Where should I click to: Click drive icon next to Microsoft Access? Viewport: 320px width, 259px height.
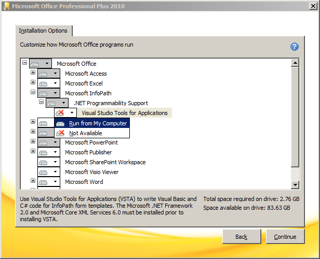(43, 74)
